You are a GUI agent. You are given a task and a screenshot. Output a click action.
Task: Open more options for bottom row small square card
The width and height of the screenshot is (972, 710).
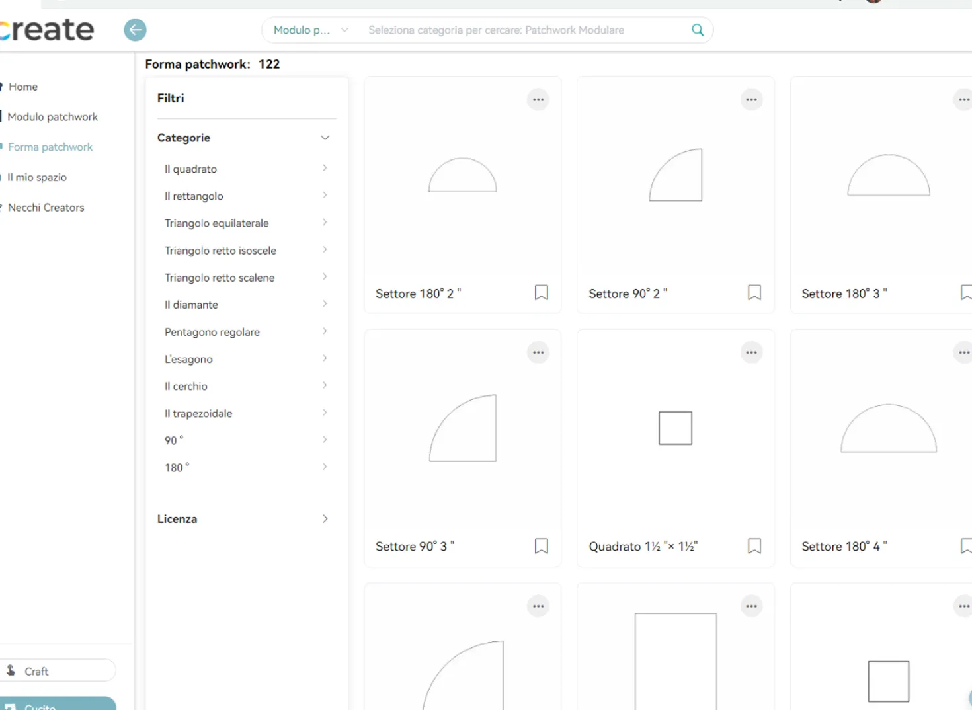[963, 606]
